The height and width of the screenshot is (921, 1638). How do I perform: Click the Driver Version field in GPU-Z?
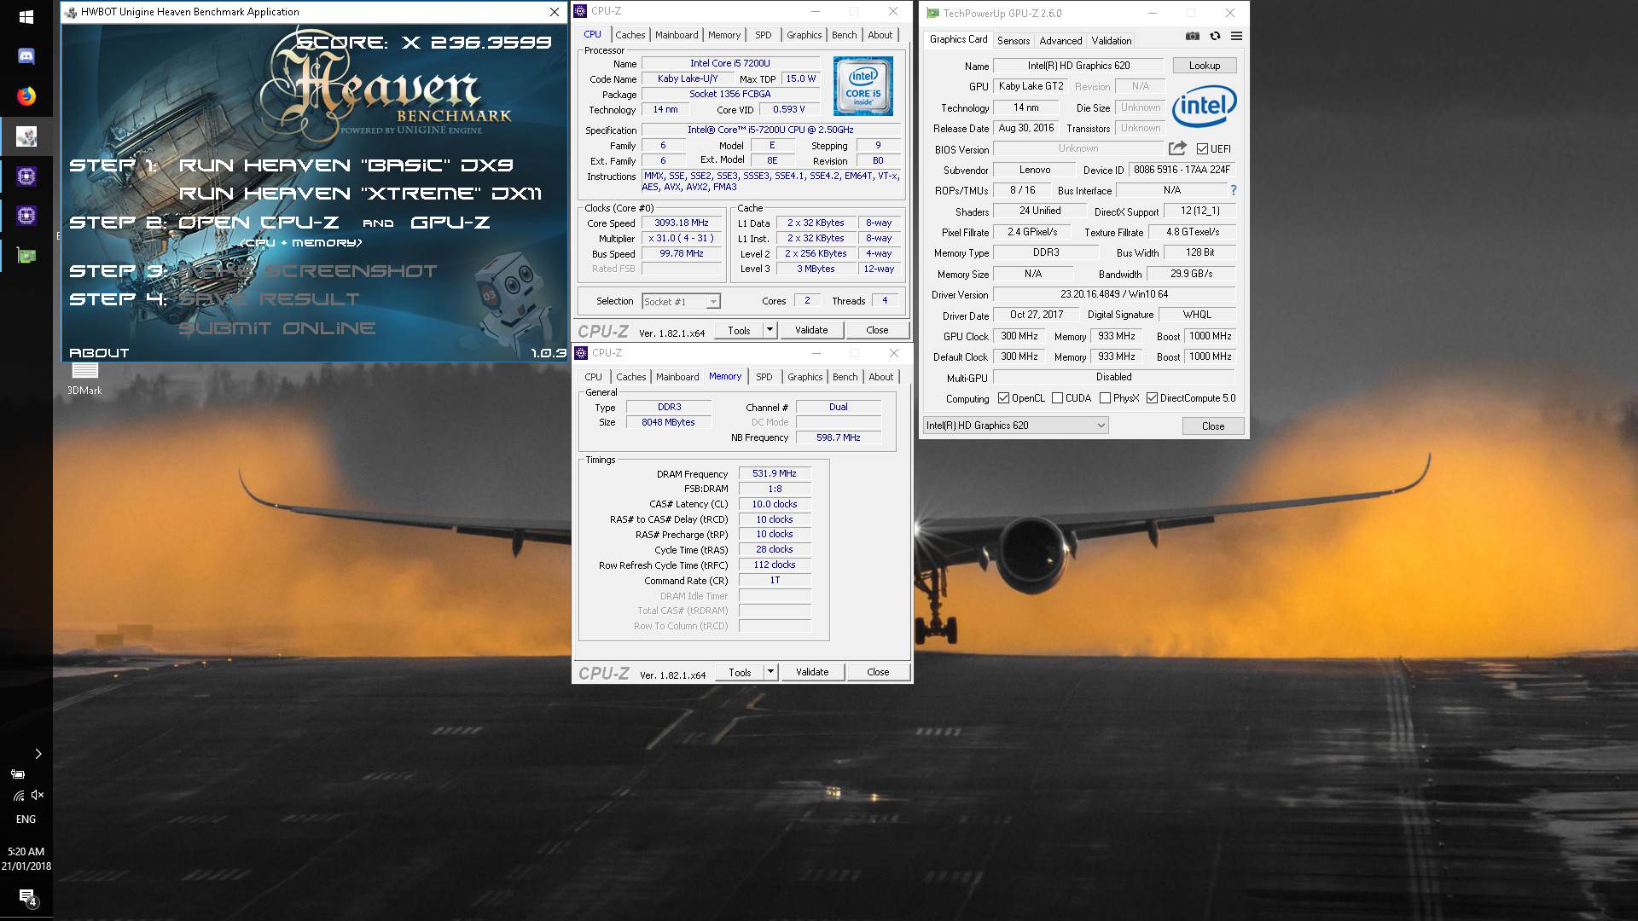point(1114,294)
